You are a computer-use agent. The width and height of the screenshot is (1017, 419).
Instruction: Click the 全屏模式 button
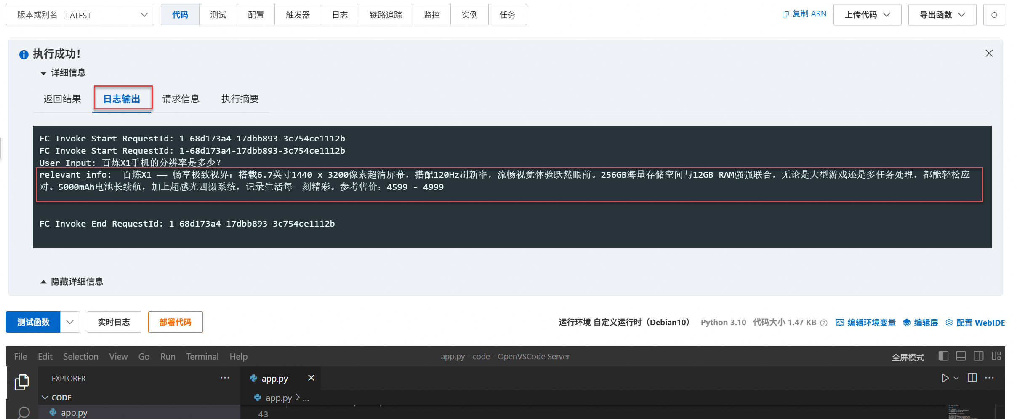coord(908,357)
